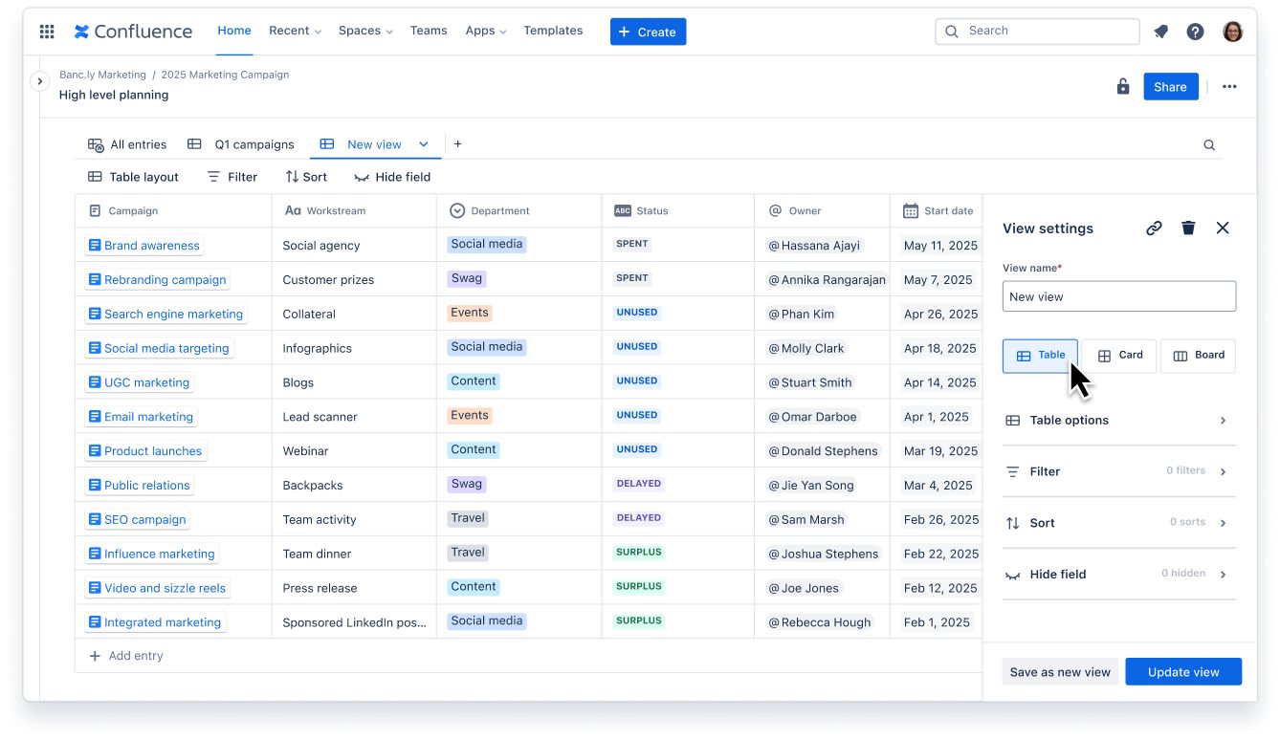
Task: Open the app switcher grid icon
Action: (x=47, y=32)
